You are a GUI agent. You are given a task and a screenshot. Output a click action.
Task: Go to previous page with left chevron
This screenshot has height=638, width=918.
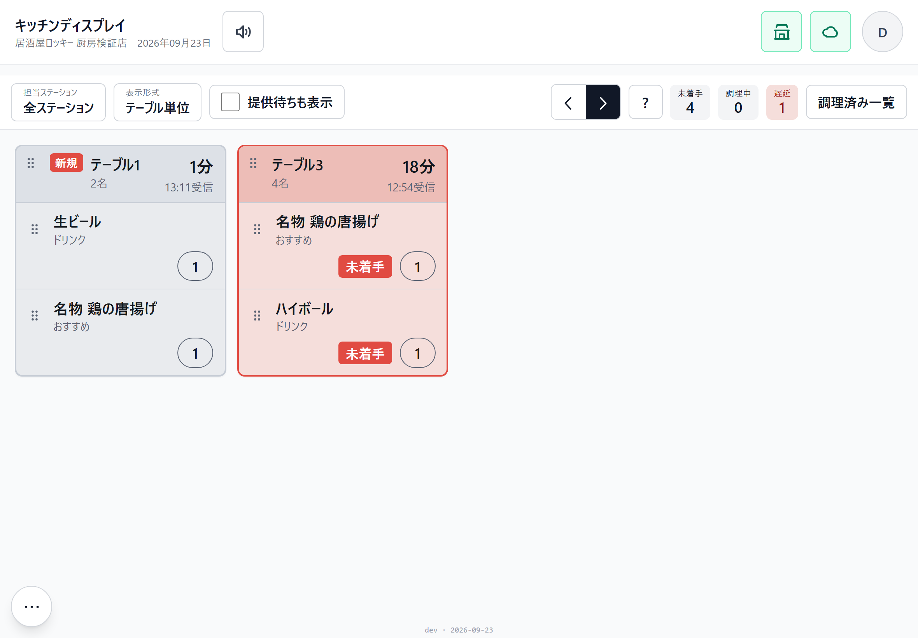568,102
